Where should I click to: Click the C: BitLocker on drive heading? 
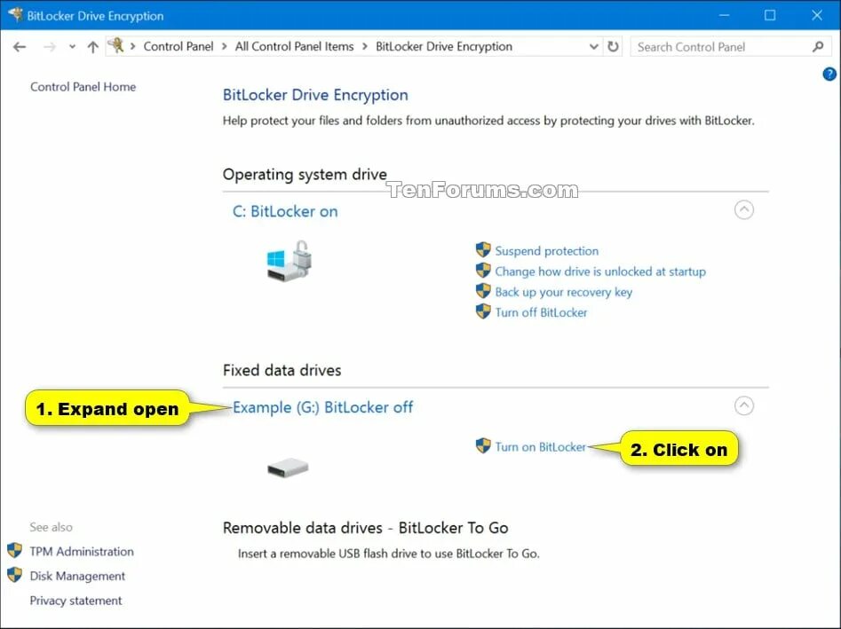pos(285,211)
